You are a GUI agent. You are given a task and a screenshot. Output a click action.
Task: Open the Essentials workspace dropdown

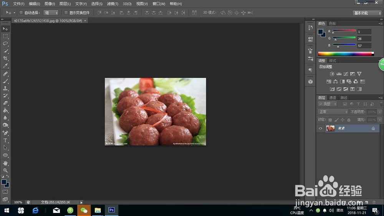pos(367,13)
